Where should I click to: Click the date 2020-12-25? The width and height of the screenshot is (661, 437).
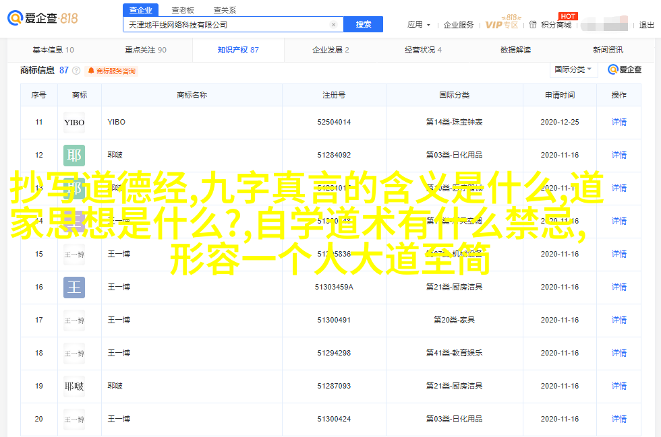560,122
